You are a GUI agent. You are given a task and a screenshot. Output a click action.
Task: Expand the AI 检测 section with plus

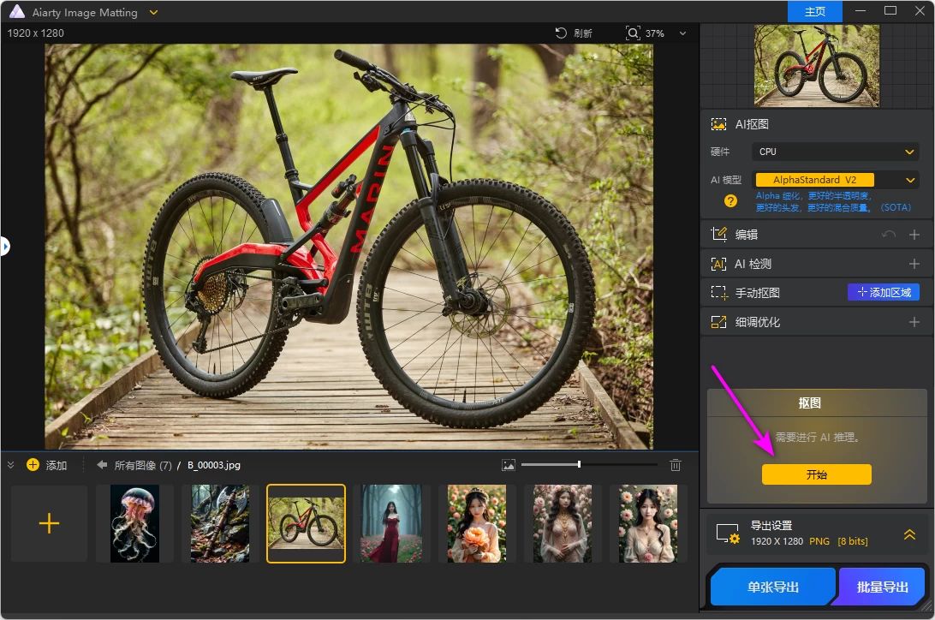tap(914, 264)
